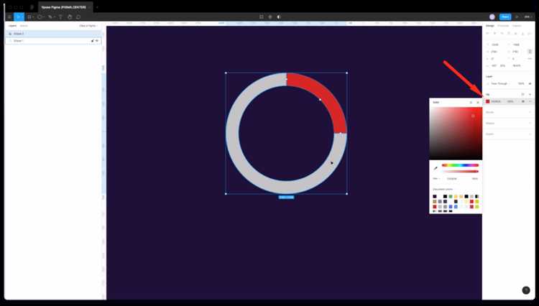539x306 pixels.
Task: Select the top Ellipse layer in layers list
Action: coord(54,34)
